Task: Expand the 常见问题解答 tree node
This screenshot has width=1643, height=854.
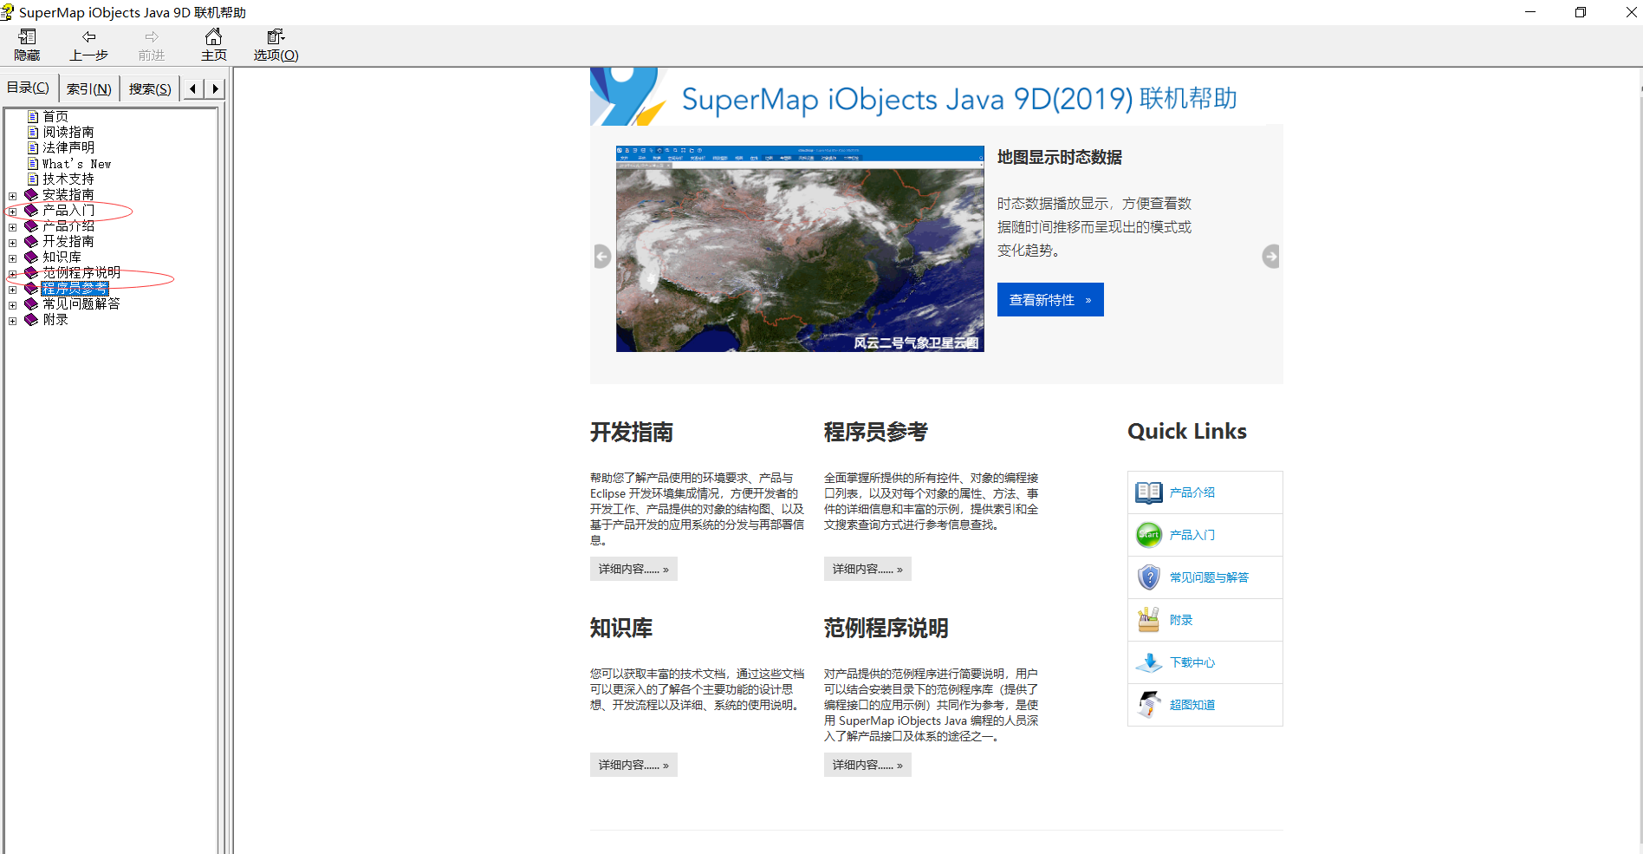Action: (13, 305)
